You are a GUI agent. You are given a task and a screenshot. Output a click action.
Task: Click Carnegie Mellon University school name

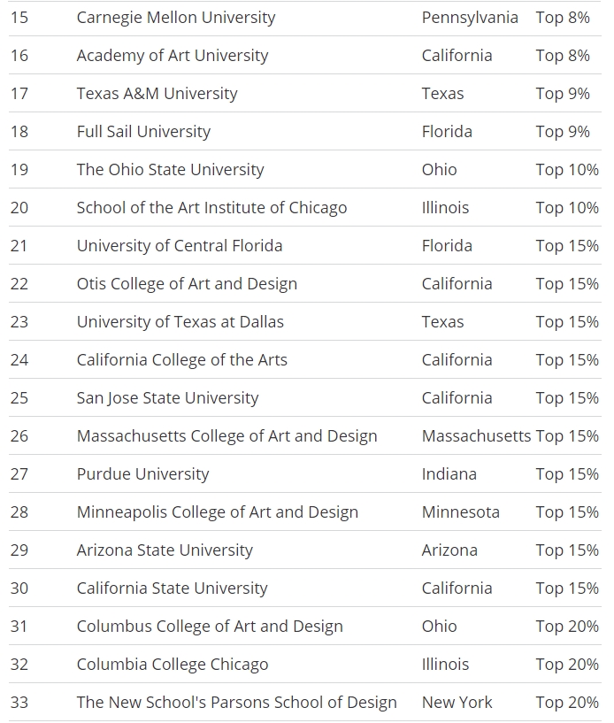[176, 18]
